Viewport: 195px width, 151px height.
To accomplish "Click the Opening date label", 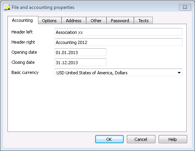I will tap(24, 52).
